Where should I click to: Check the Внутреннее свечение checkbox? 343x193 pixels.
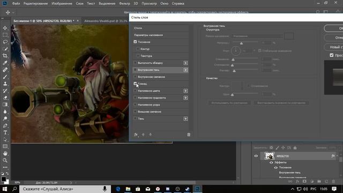point(135,77)
